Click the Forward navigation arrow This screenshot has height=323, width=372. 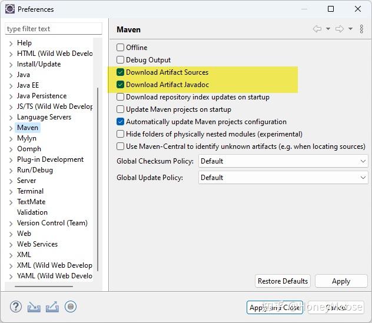pyautogui.click(x=339, y=29)
